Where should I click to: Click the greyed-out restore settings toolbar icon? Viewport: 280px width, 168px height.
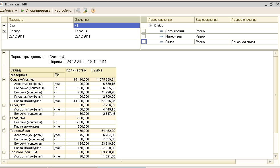(78, 11)
